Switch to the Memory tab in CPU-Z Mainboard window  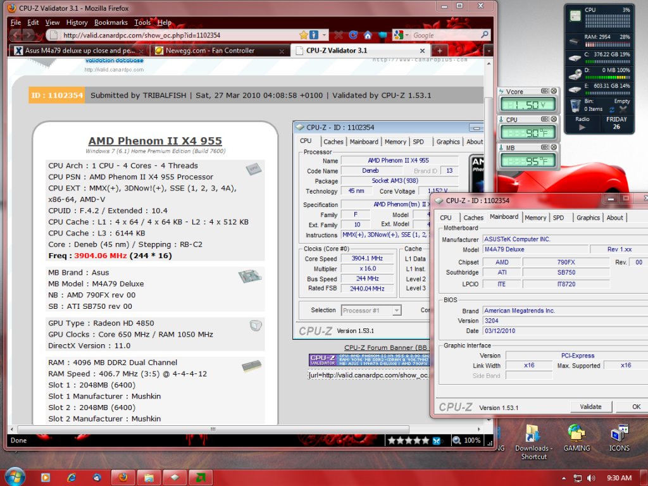535,218
